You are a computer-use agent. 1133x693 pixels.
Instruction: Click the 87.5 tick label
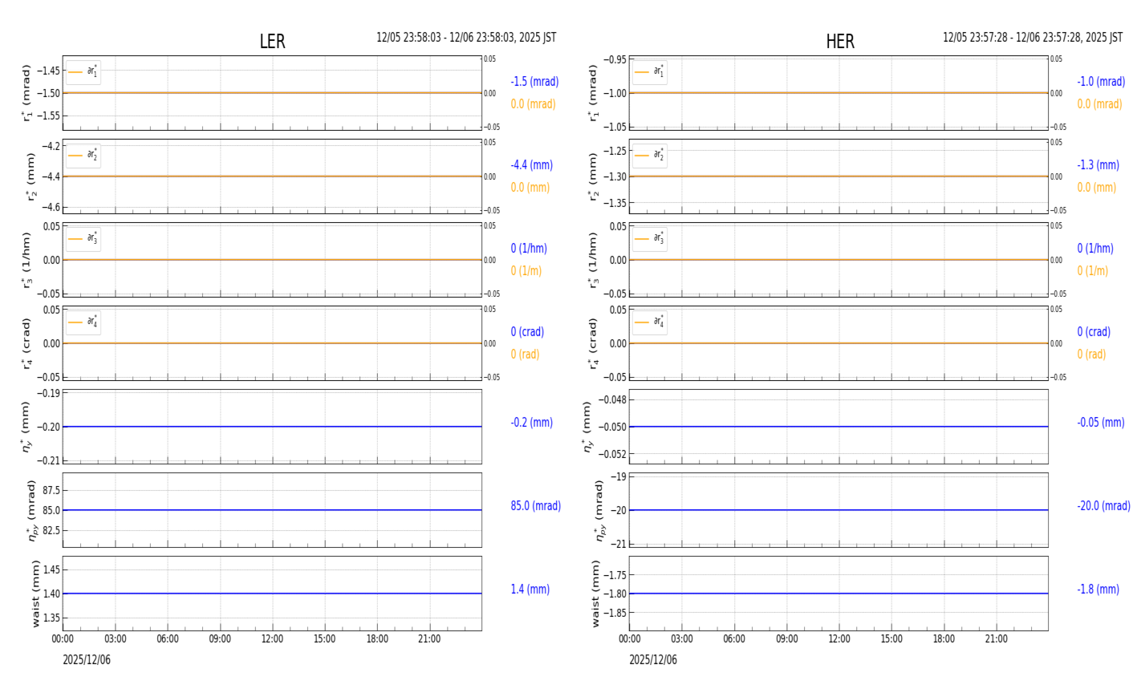(51, 490)
